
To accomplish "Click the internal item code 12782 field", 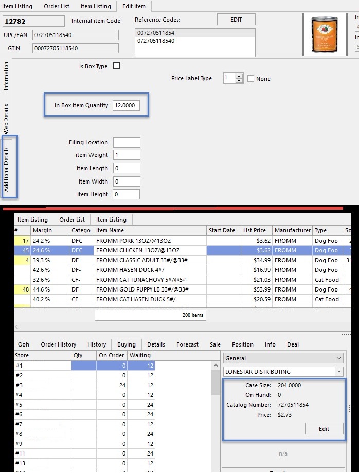I will [33, 21].
